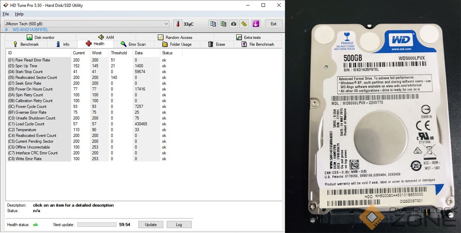Click the Worst column header
The width and height of the screenshot is (461, 233).
pos(100,53)
